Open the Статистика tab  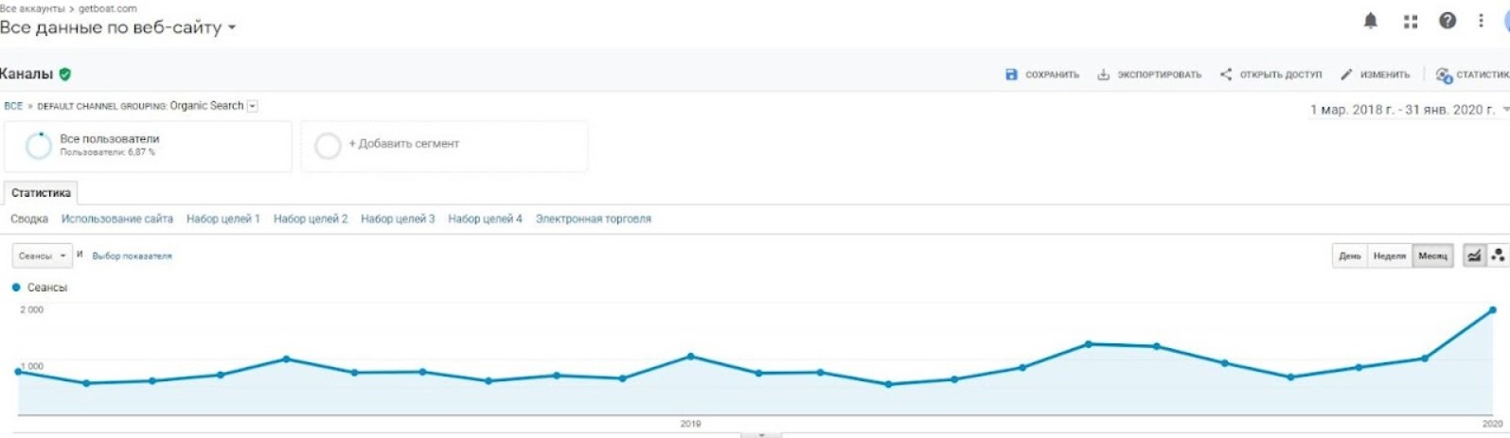point(41,193)
